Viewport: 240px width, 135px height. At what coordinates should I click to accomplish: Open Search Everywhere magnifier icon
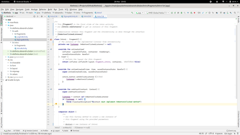[x=235, y=13]
